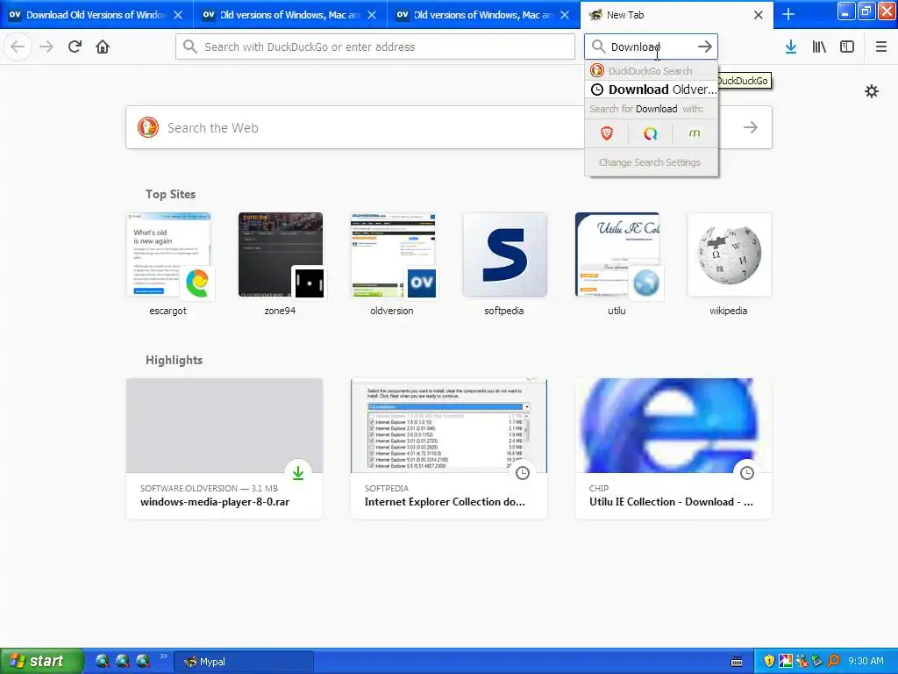The image size is (898, 674).
Task: Go to the home page
Action: pyautogui.click(x=103, y=47)
